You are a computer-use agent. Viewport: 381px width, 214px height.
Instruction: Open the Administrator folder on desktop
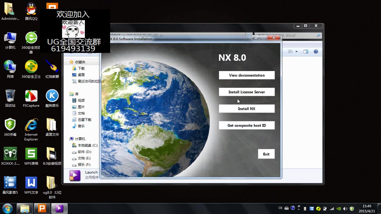click(x=10, y=12)
